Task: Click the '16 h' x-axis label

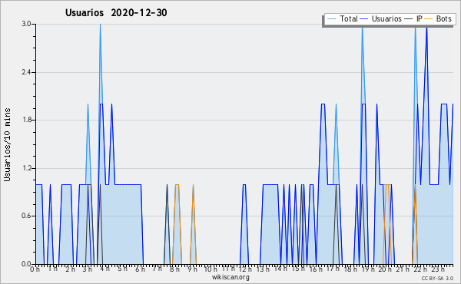Action: point(316,269)
